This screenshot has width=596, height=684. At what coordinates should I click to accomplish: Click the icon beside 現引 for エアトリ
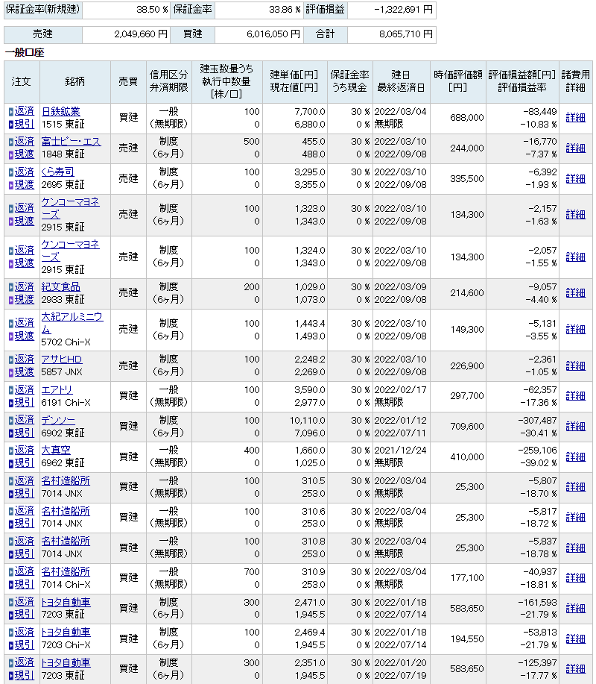(10, 403)
